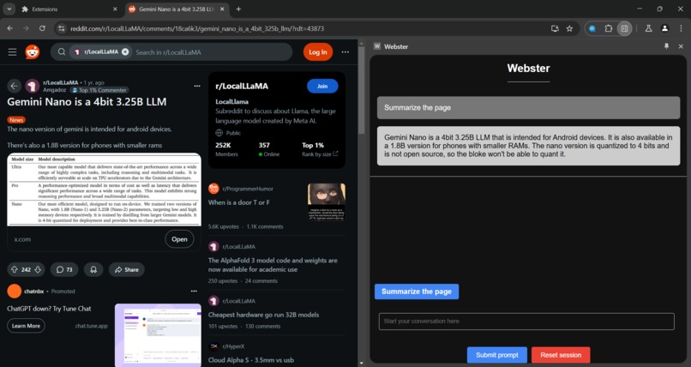Viewport: 691px width, 367px height.
Task: Join the r/LocalLLaMA community
Action: coord(322,86)
